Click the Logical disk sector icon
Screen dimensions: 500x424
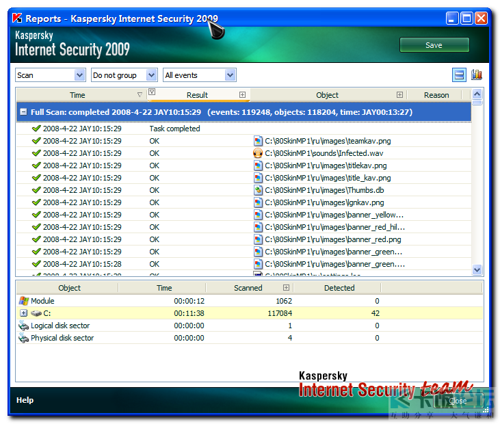[23, 326]
